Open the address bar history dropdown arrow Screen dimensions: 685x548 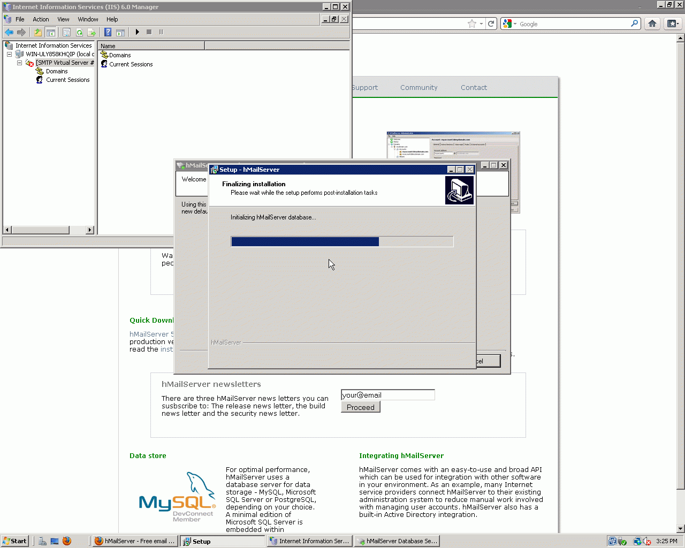(481, 24)
